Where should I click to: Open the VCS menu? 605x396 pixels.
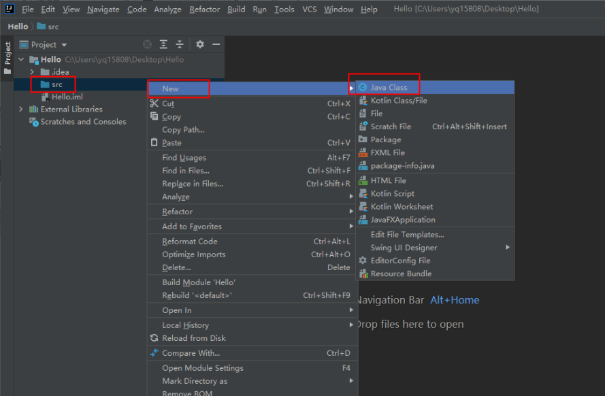click(x=310, y=10)
